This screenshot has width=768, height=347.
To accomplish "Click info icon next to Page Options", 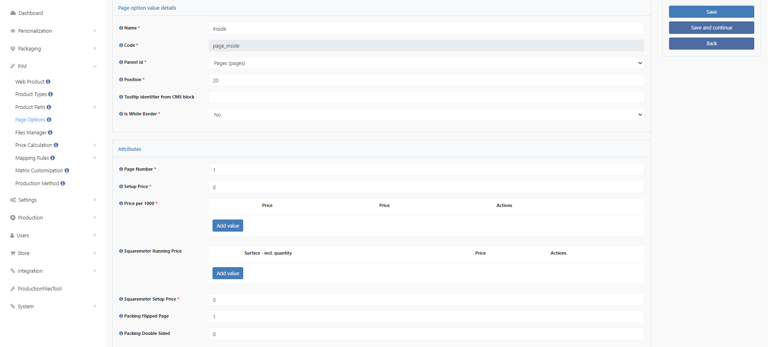I will (x=49, y=119).
